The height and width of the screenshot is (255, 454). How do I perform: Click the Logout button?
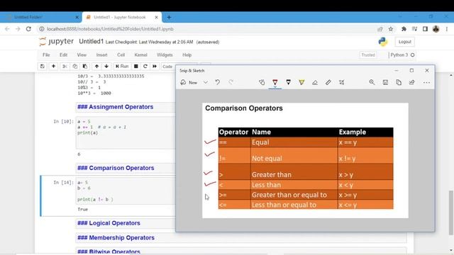(x=405, y=42)
